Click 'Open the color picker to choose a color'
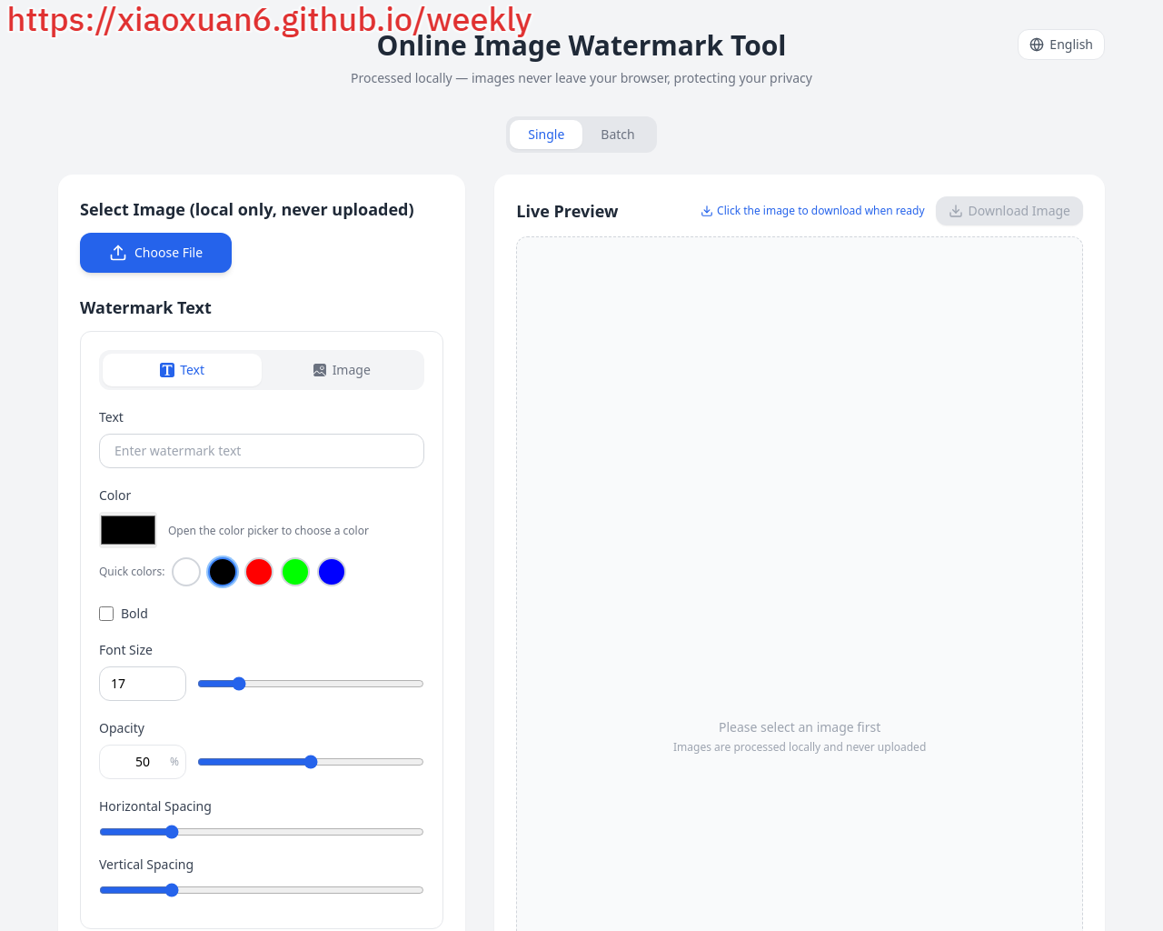Image resolution: width=1163 pixels, height=931 pixels. [x=268, y=531]
